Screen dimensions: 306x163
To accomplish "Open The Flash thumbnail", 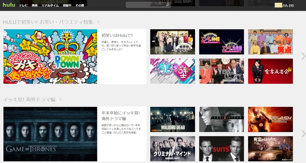I will click(271, 119).
